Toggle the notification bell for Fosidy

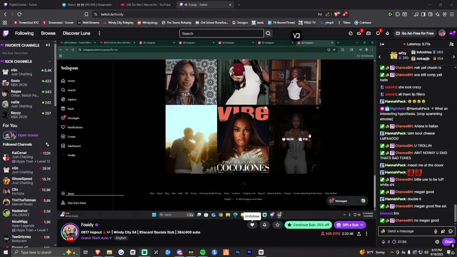265,225
